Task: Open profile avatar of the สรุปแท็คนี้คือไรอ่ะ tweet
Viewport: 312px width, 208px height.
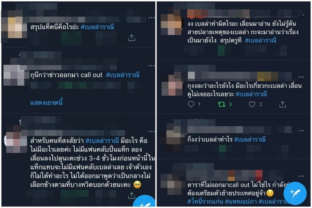Action: pos(14,27)
